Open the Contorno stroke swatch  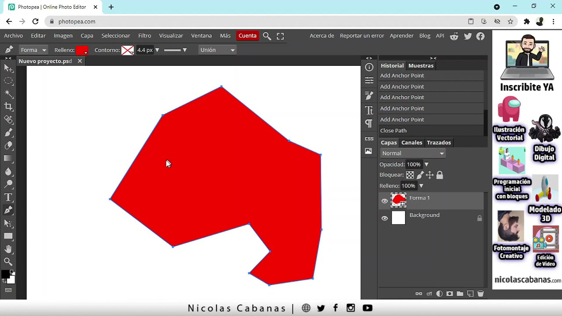128,50
